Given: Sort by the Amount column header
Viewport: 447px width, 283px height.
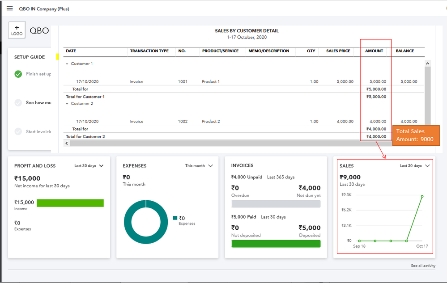Looking at the screenshot, I should pyautogui.click(x=374, y=51).
